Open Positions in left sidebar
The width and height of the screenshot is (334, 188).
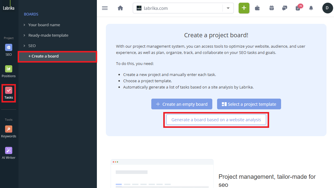(9, 72)
